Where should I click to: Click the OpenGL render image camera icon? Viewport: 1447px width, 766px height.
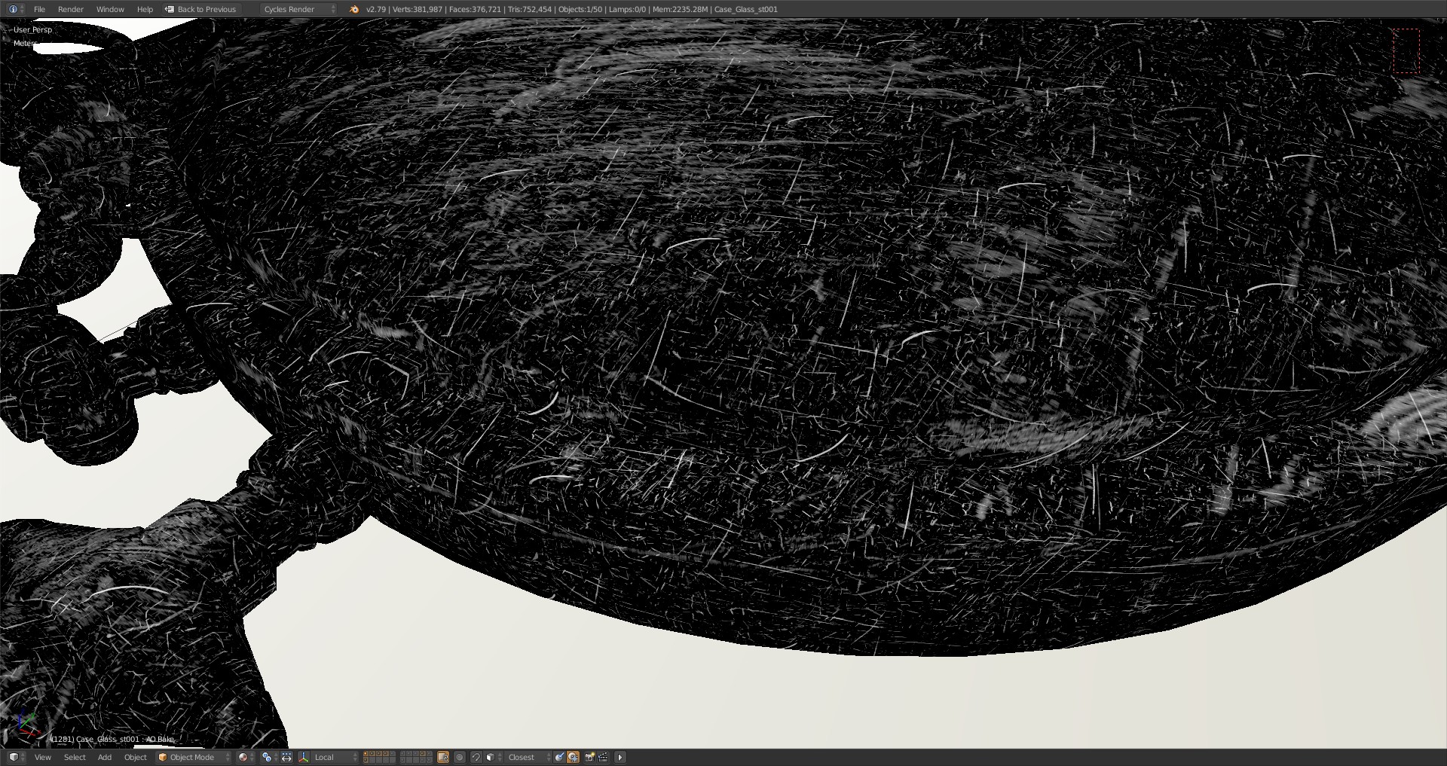[x=590, y=757]
